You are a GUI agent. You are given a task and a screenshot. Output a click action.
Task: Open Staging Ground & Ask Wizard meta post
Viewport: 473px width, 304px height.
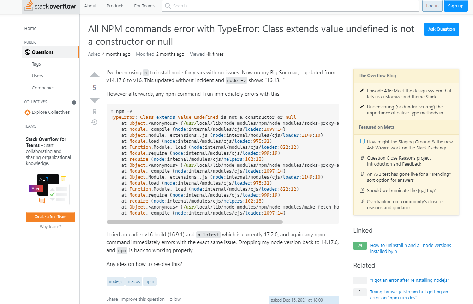[410, 145]
